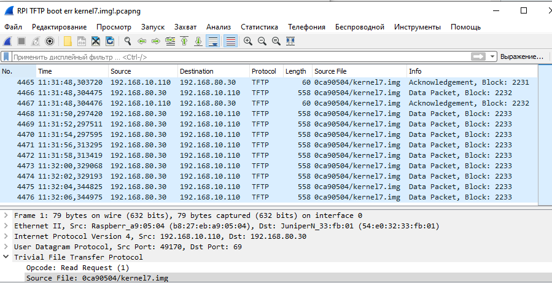Screen dimensions: 552x283
Task: Sort by the Source column header
Action: (143, 71)
